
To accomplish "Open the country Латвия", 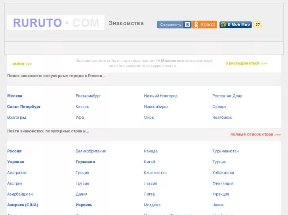I will point(151,183).
